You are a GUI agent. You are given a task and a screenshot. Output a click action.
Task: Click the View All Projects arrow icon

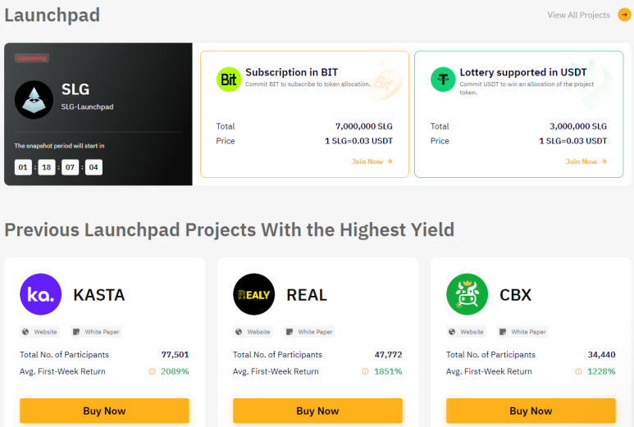click(x=624, y=15)
